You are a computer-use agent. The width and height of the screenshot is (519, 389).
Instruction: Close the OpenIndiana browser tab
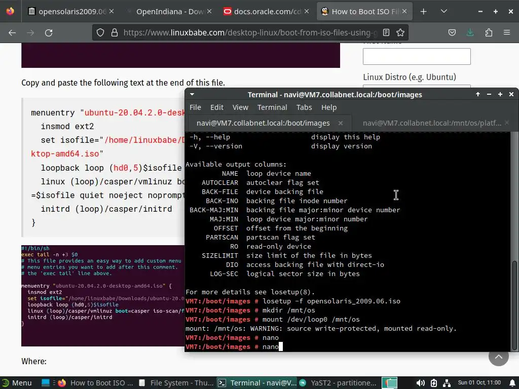(209, 12)
